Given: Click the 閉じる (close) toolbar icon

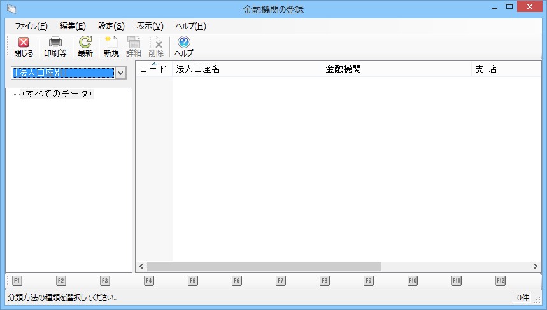Looking at the screenshot, I should click(24, 46).
